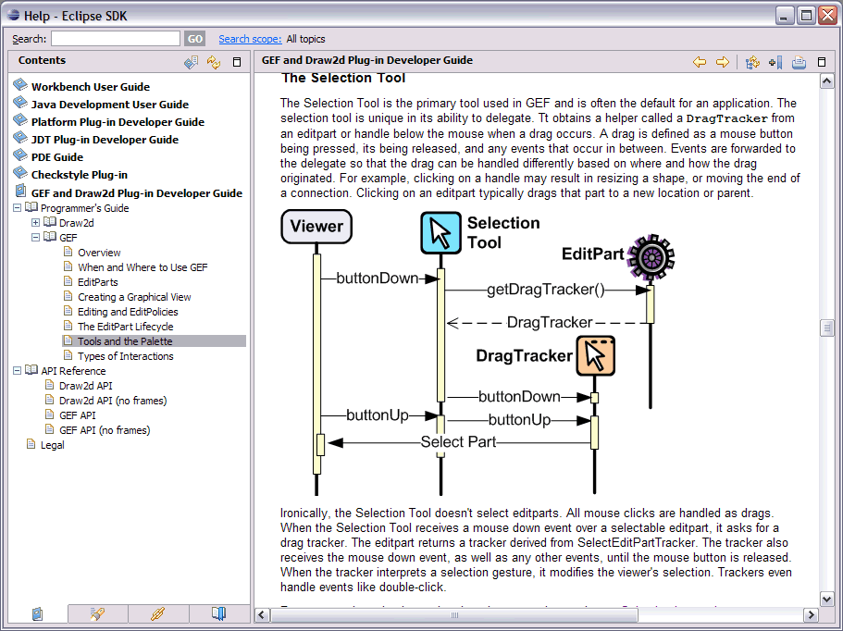Click the Workbench User Guide book icon
This screenshot has height=631, width=843.
pos(20,85)
